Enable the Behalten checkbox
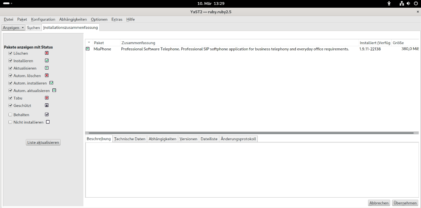 pos(10,115)
